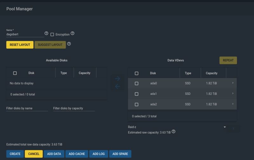
Task: Click help icon next to estimated raw capacity
Action: click(x=174, y=132)
